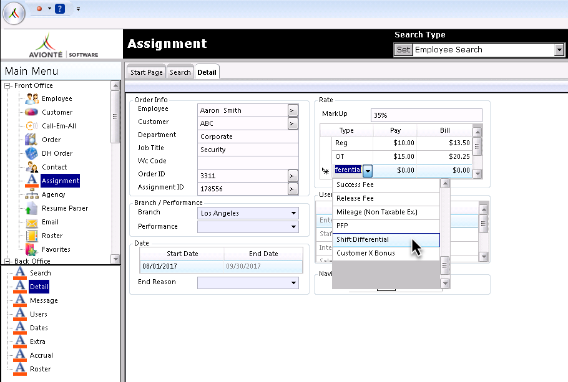Viewport: 568px width, 382px height.
Task: Select Shift Differential option
Action: 386,240
